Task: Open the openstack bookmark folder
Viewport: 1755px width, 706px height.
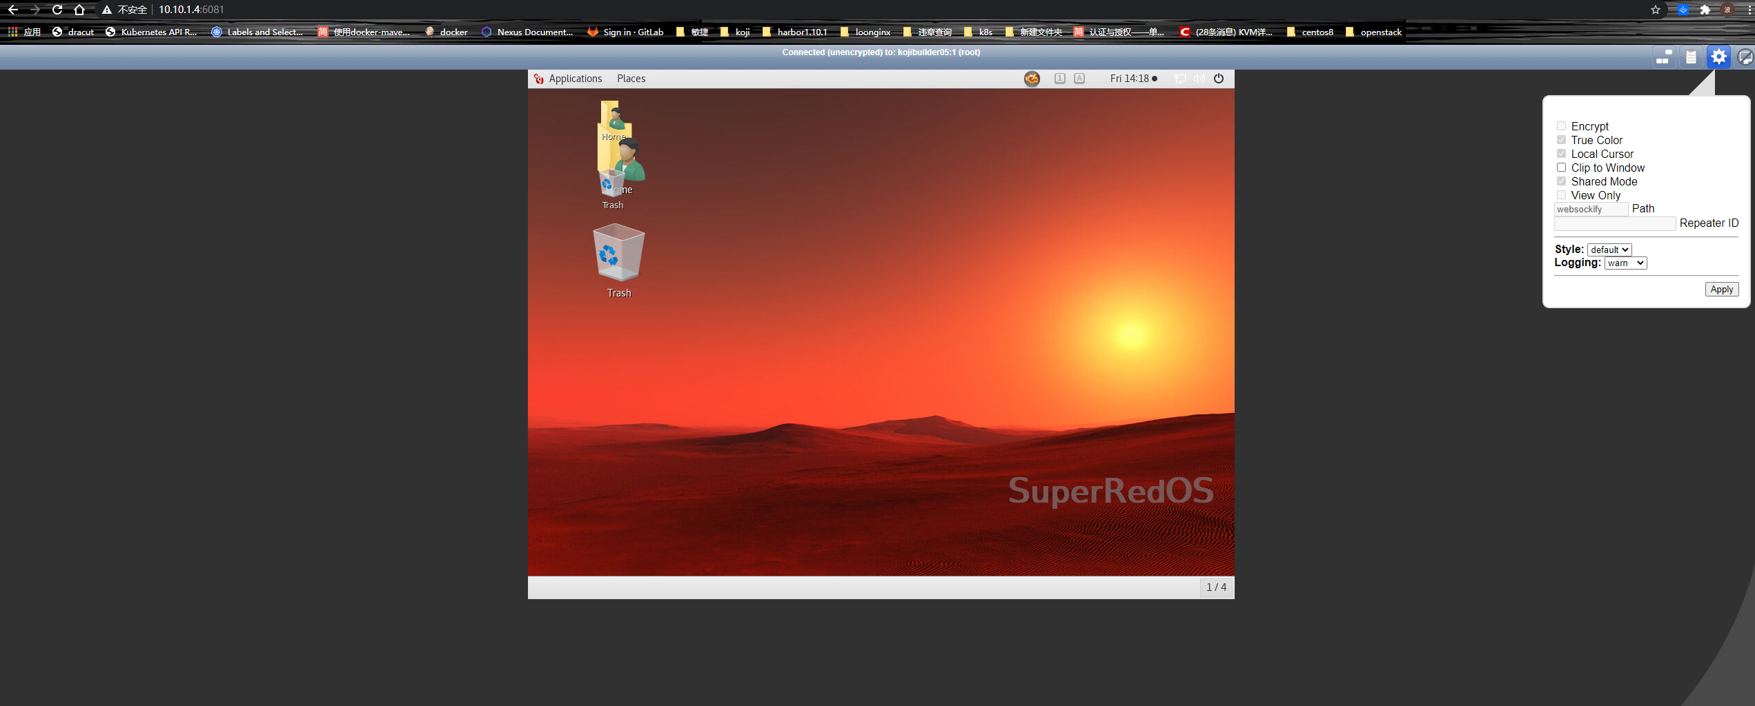Action: pyautogui.click(x=1373, y=32)
